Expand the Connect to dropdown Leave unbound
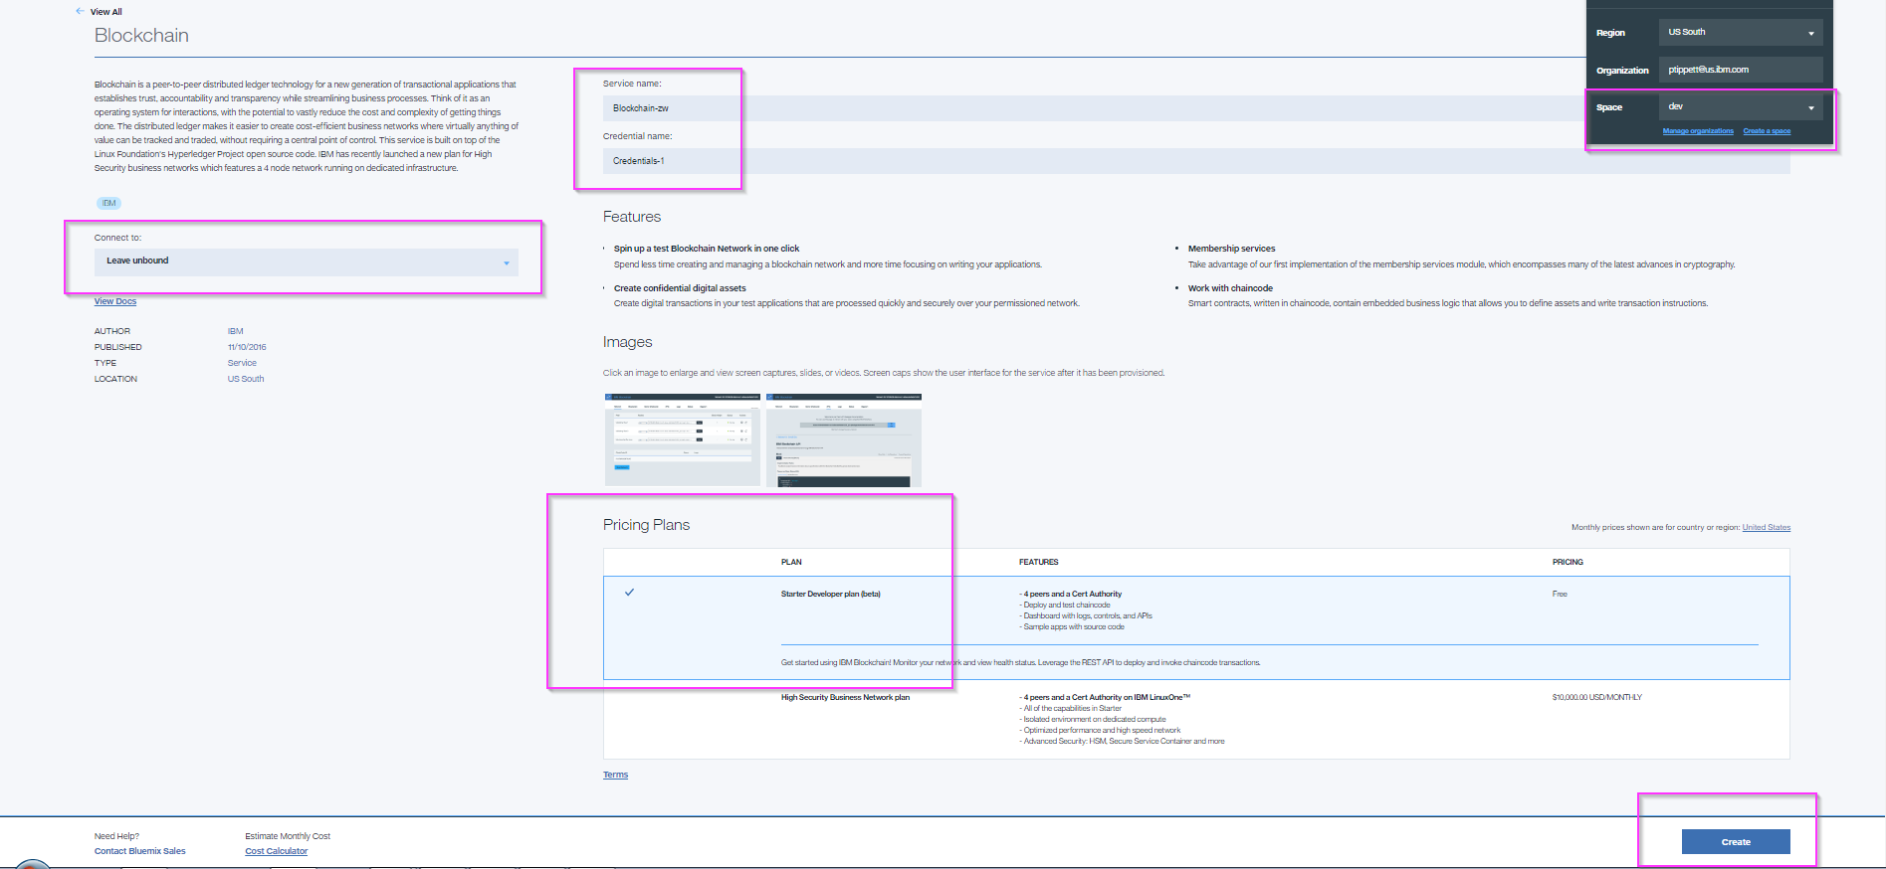The width and height of the screenshot is (1886, 869). pos(307,261)
